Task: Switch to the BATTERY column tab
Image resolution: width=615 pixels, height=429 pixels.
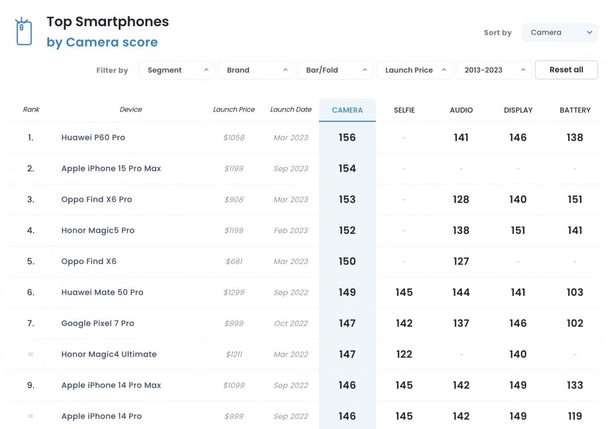Action: click(x=575, y=110)
